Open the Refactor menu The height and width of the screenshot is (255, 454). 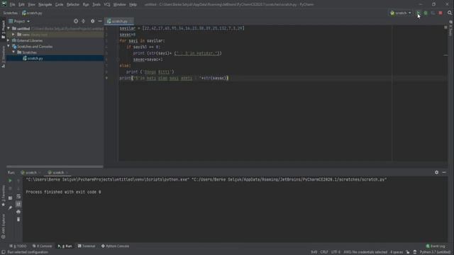(73, 5)
